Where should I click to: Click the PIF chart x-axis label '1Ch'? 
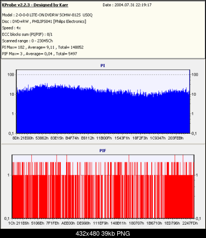point(11,223)
